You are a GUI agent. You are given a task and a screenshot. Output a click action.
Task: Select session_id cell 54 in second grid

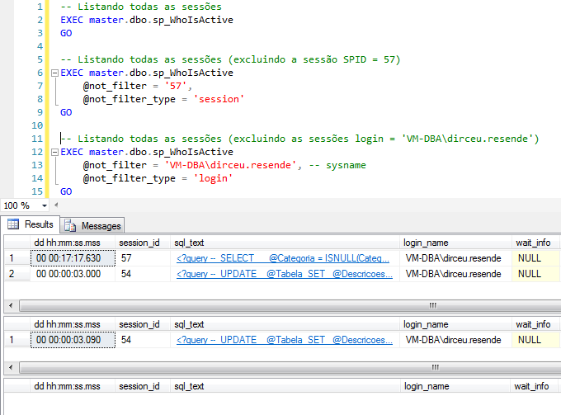coord(143,340)
